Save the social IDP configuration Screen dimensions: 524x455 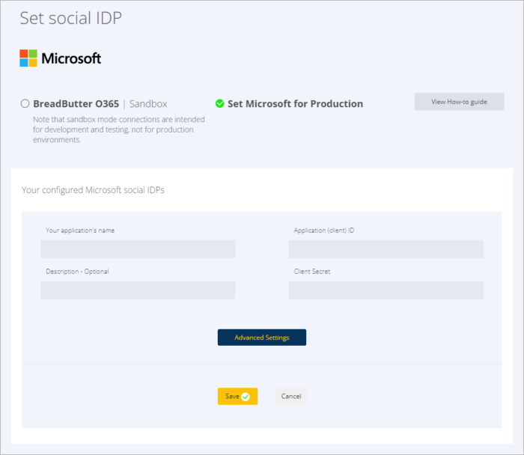[x=237, y=396]
